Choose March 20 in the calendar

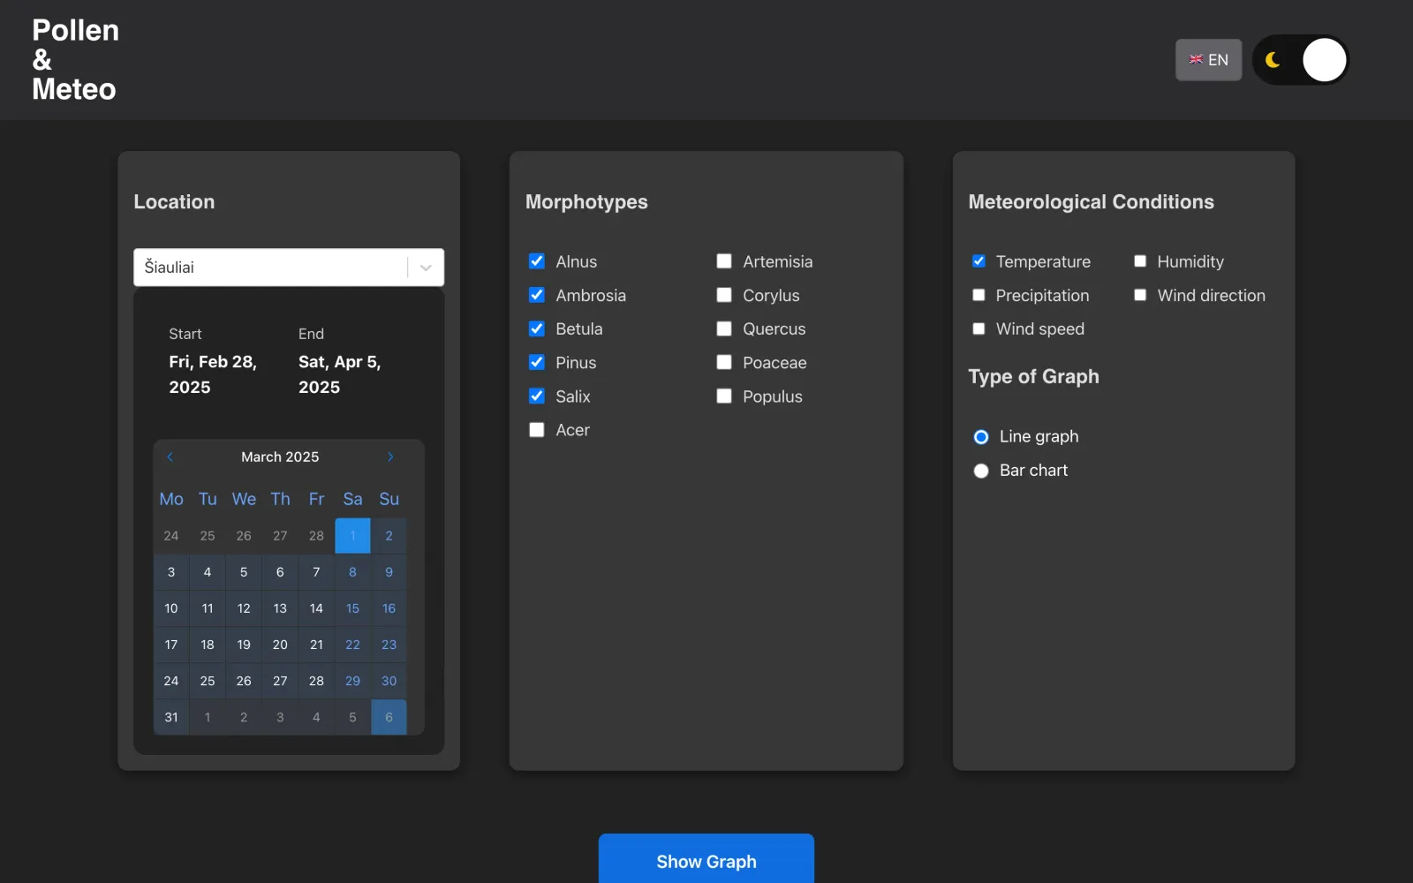(280, 645)
